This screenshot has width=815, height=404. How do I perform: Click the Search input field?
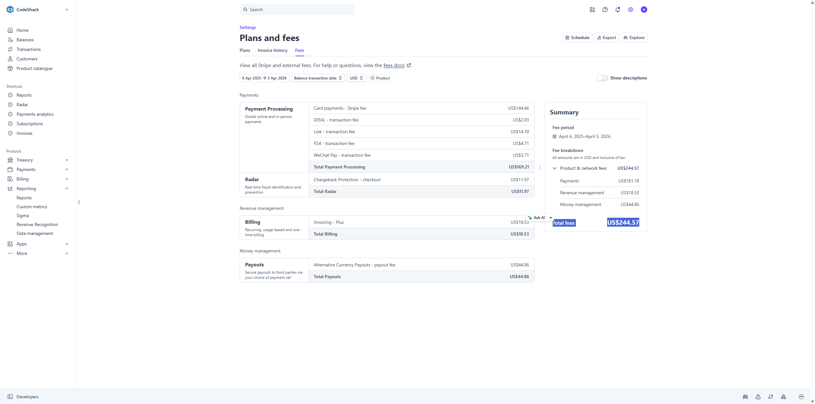click(x=297, y=10)
